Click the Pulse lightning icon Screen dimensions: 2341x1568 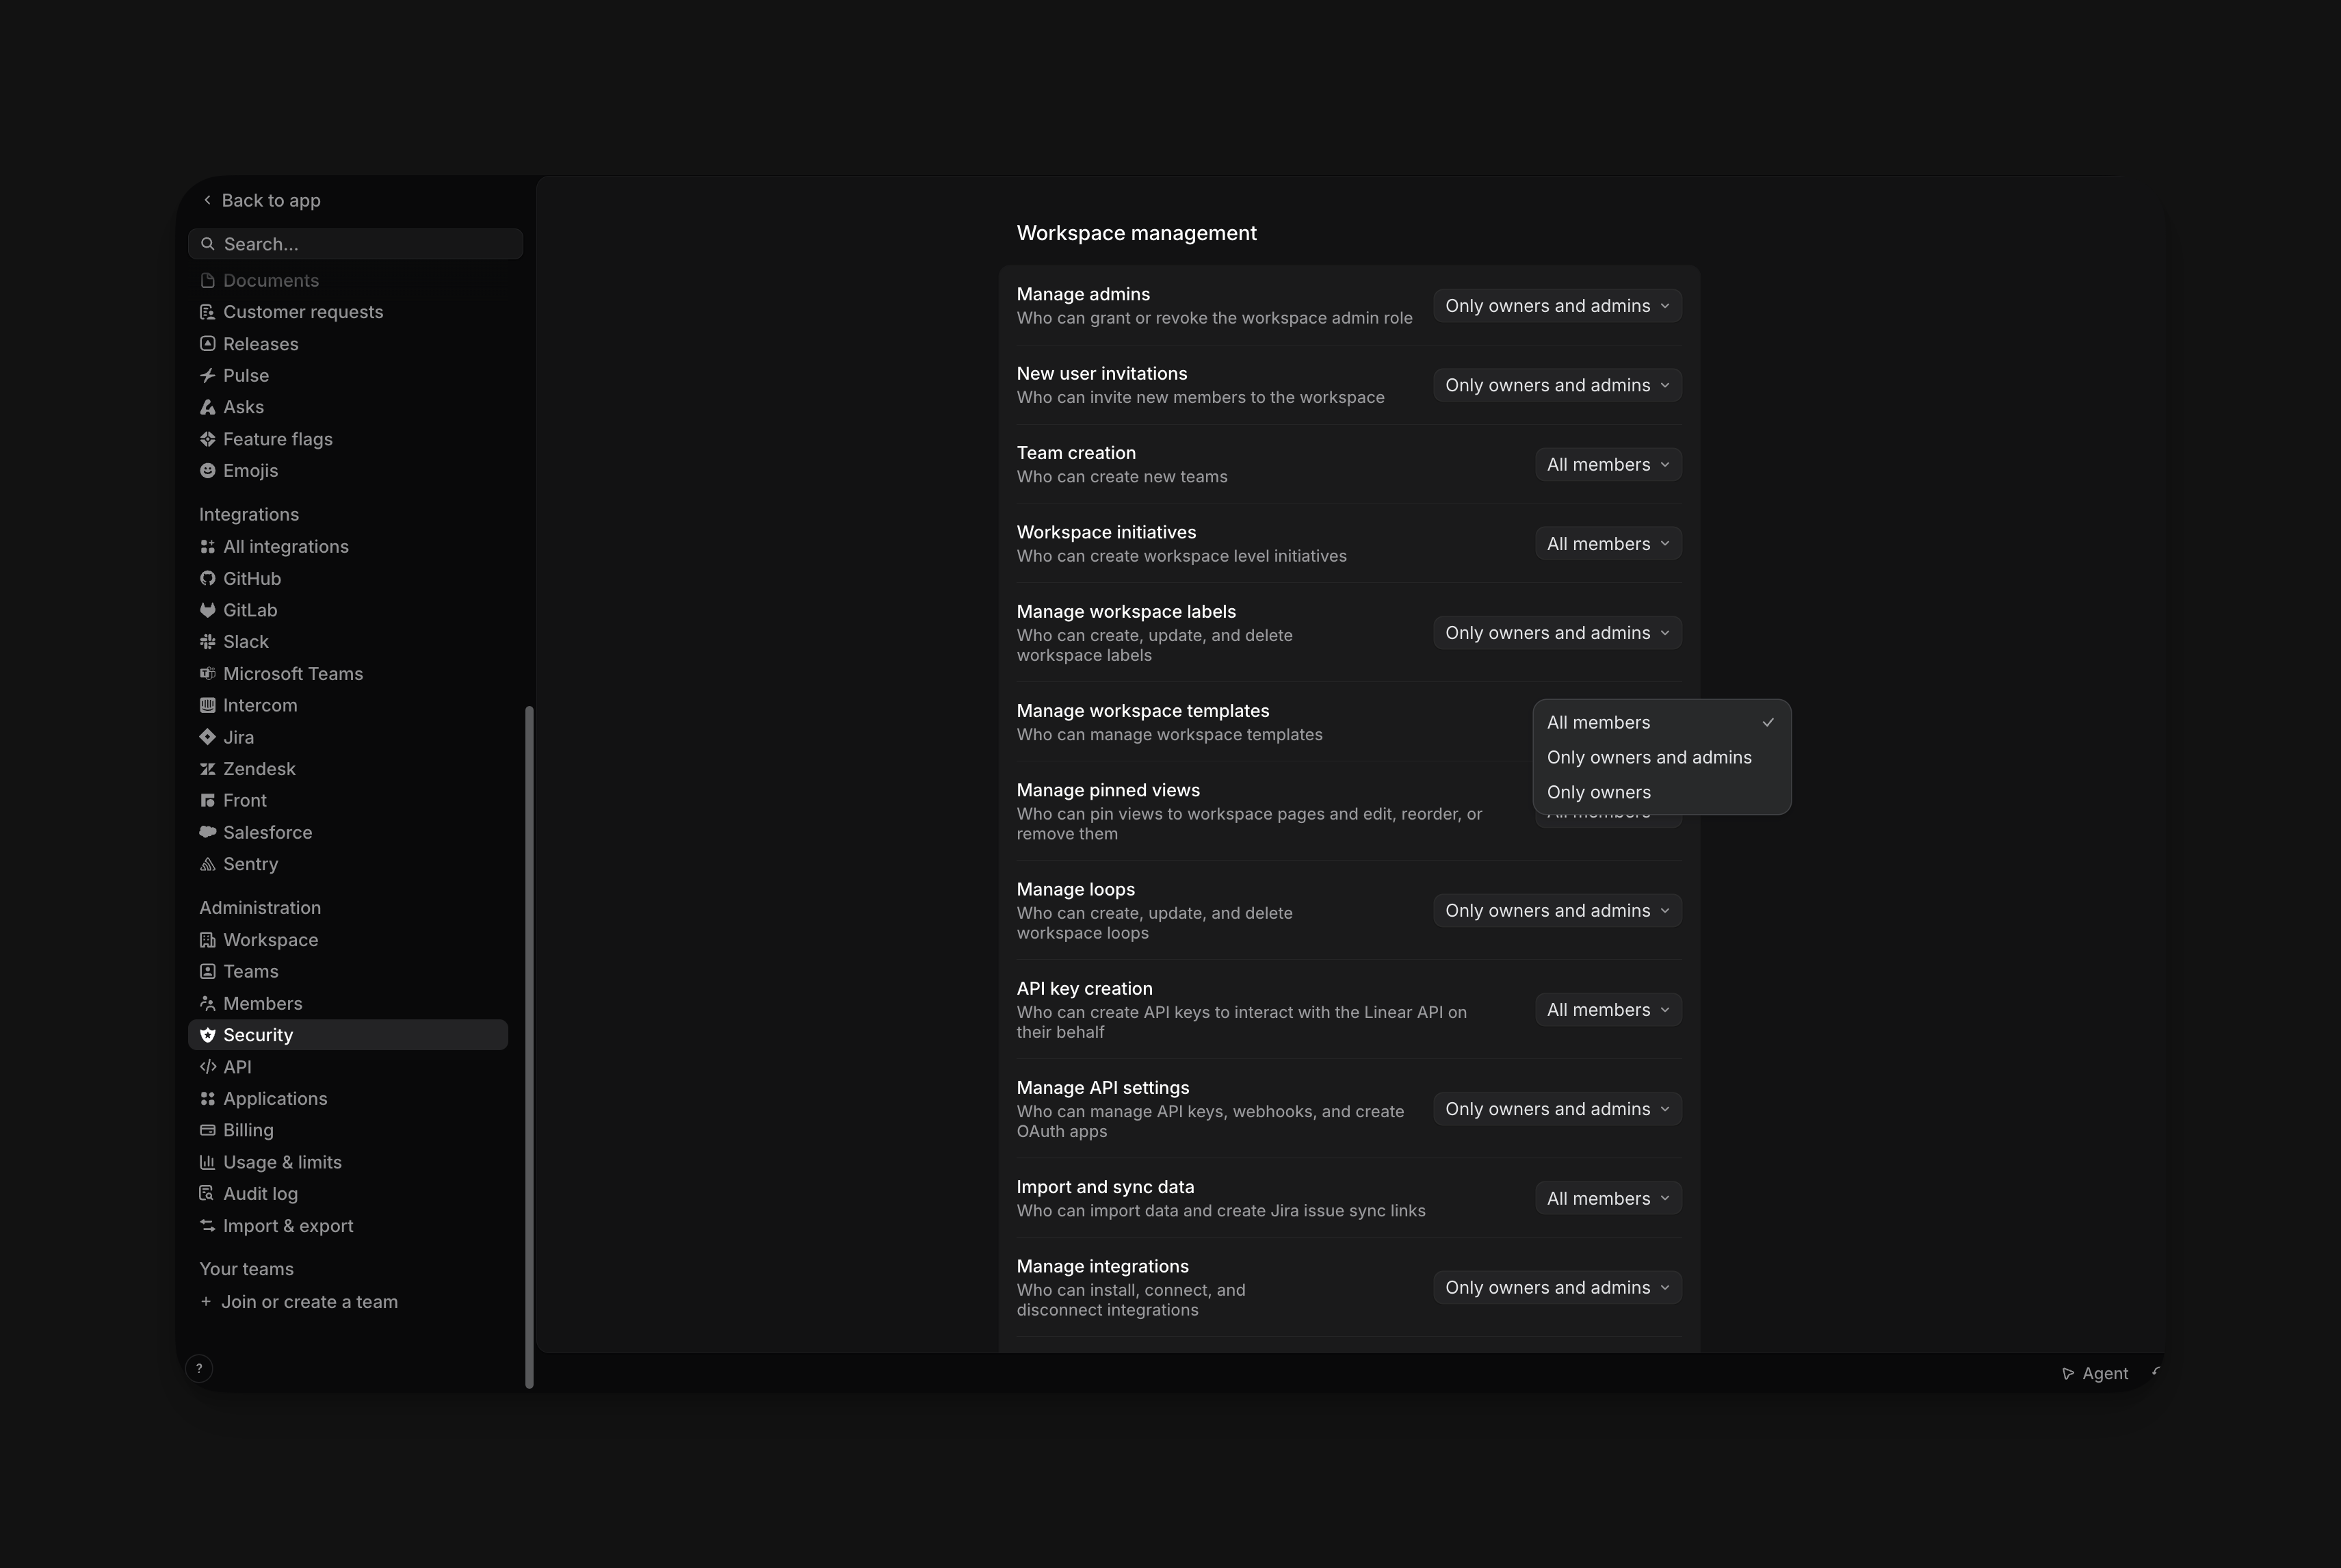[207, 376]
